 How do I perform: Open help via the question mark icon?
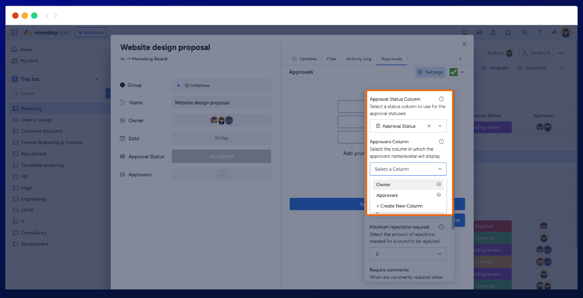540,32
